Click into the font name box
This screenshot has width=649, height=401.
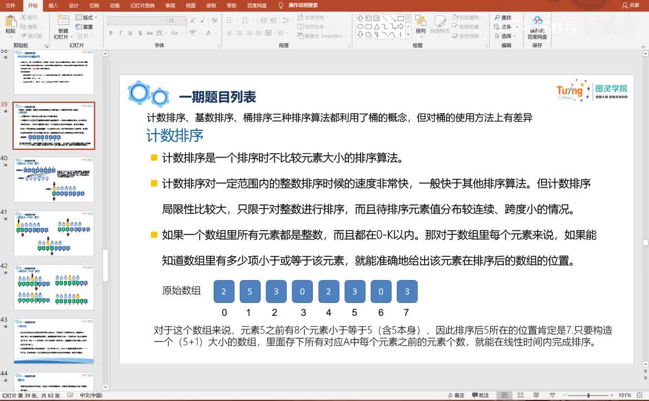click(136, 20)
